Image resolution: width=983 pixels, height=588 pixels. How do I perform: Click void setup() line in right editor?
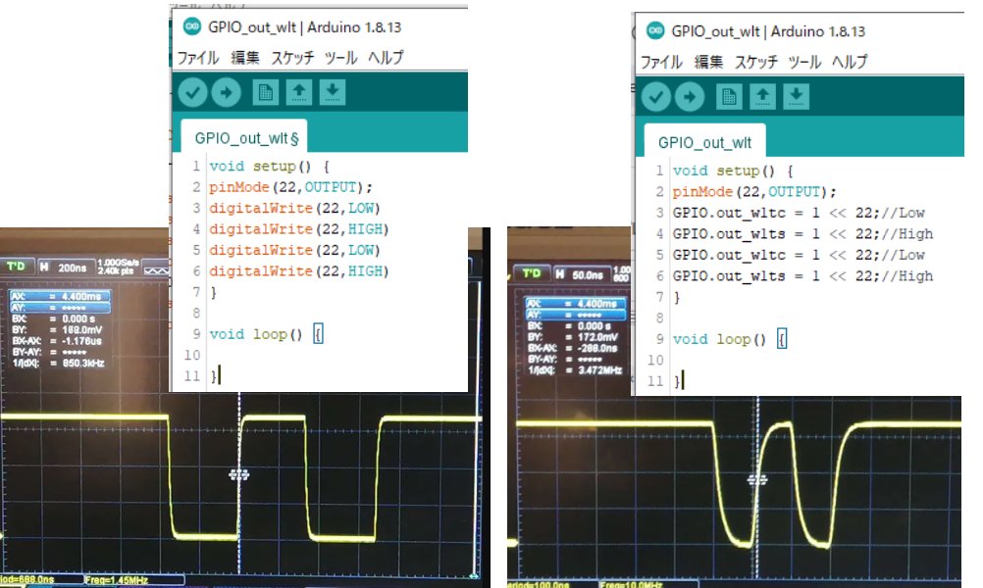[x=734, y=171]
